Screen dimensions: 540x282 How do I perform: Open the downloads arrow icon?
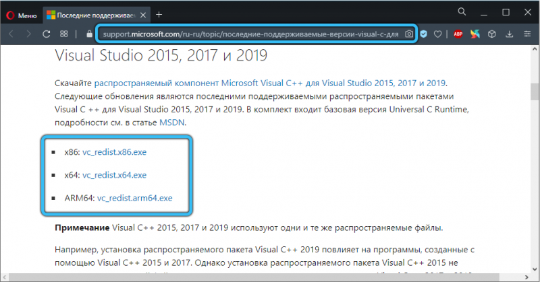tap(510, 34)
